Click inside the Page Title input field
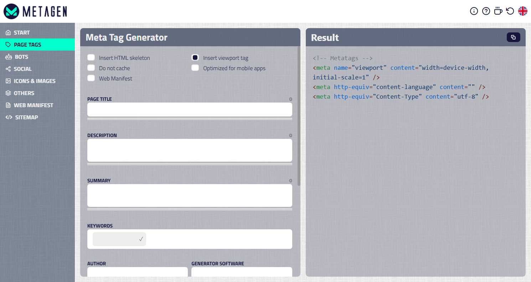The width and height of the screenshot is (531, 282). pyautogui.click(x=190, y=110)
